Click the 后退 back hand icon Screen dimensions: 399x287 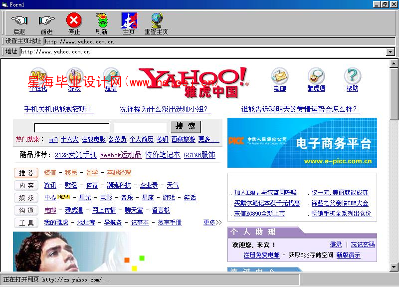19,20
